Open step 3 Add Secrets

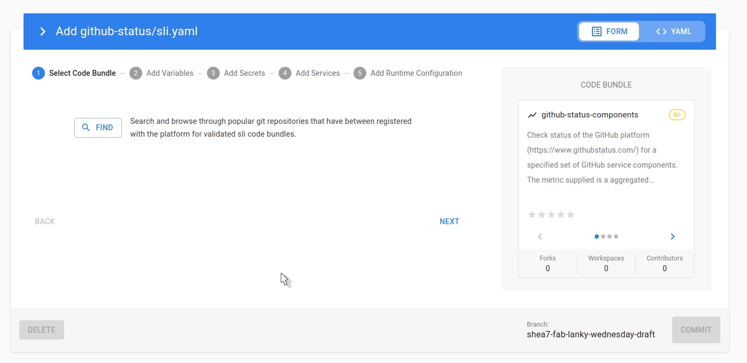pos(237,73)
